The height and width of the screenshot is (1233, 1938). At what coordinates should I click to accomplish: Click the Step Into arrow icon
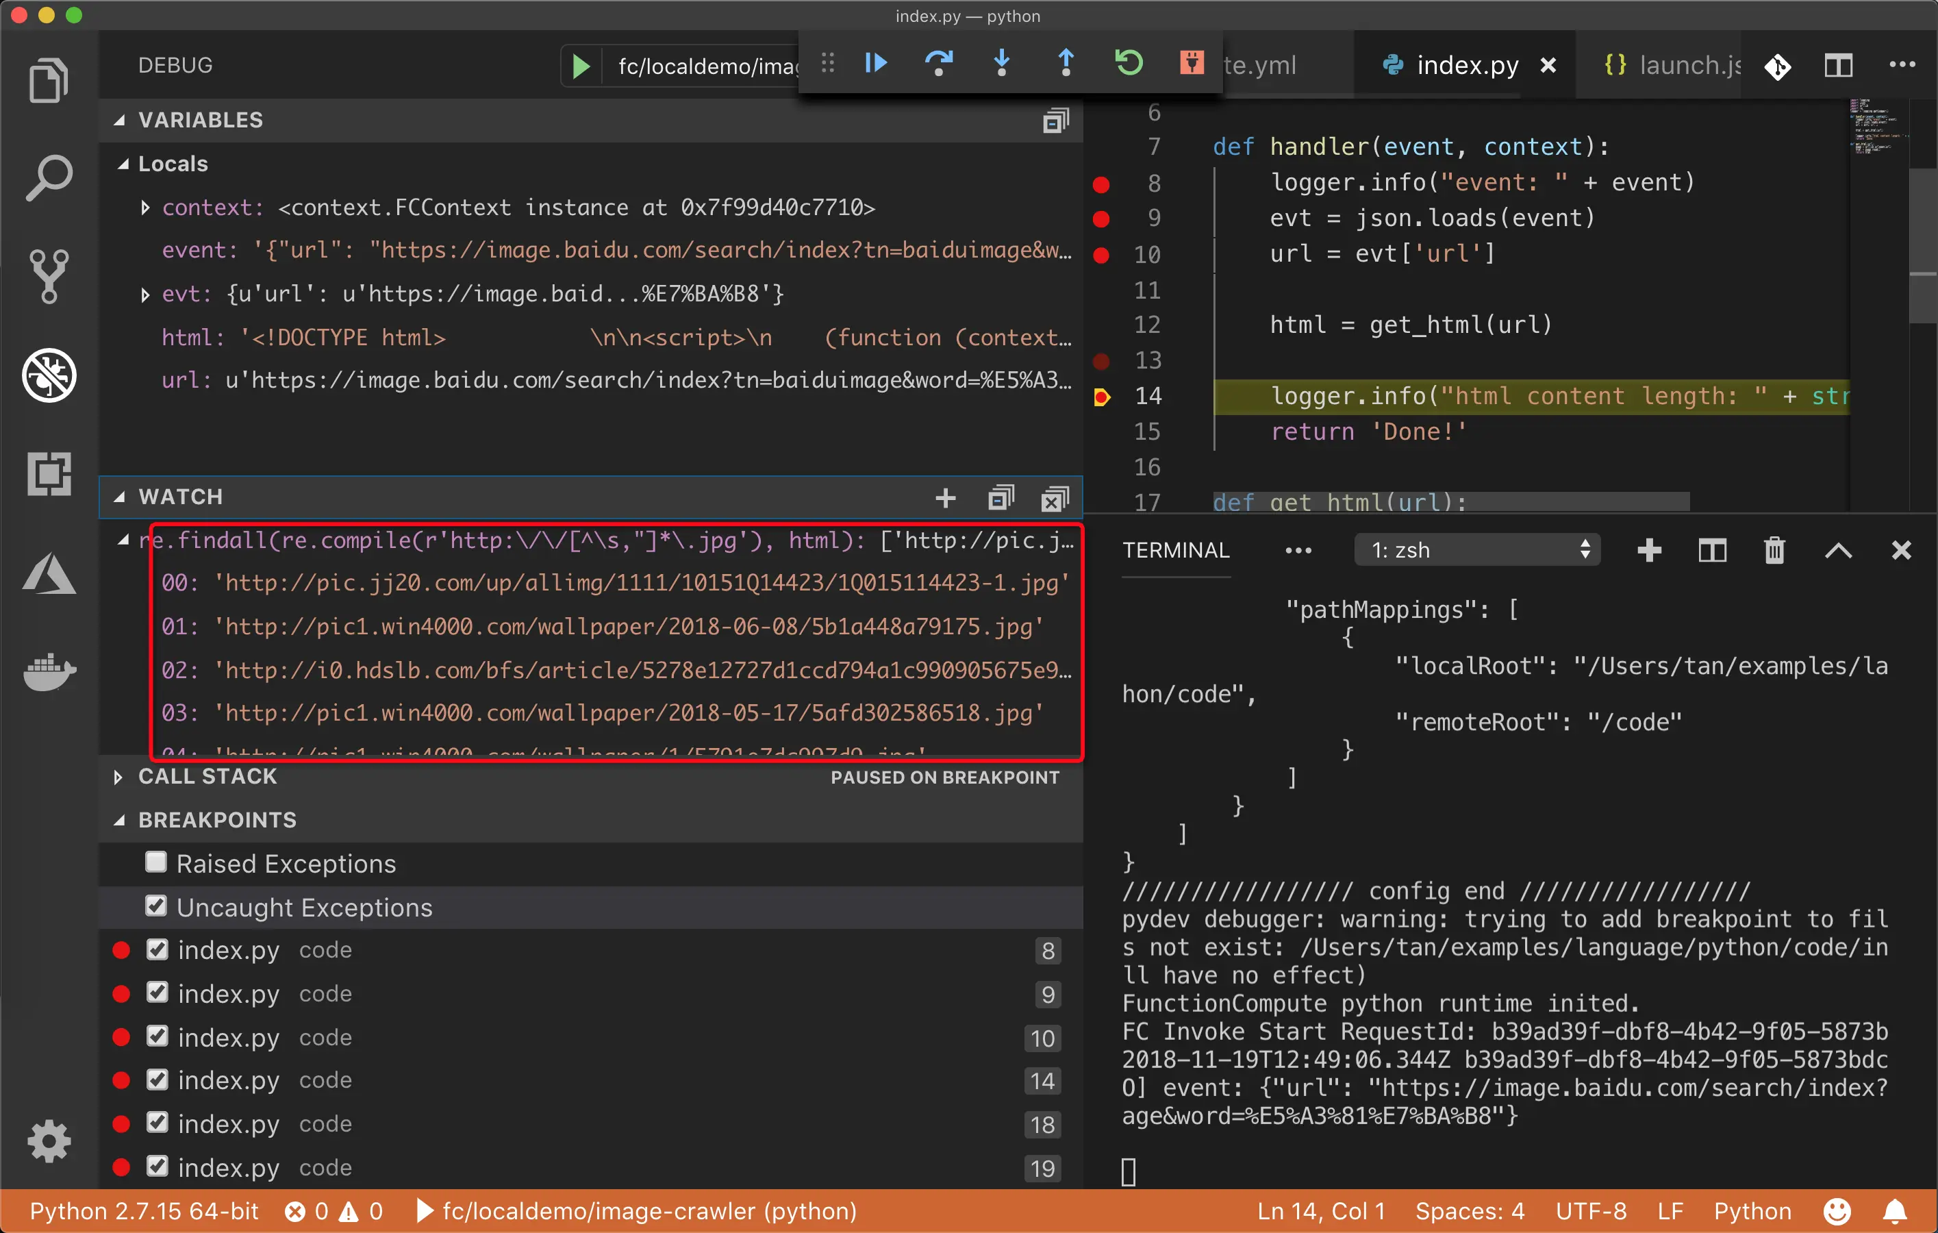click(x=1002, y=63)
